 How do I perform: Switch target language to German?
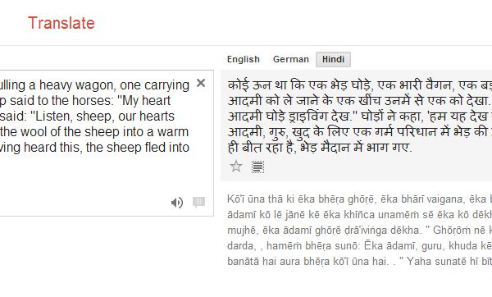291,59
